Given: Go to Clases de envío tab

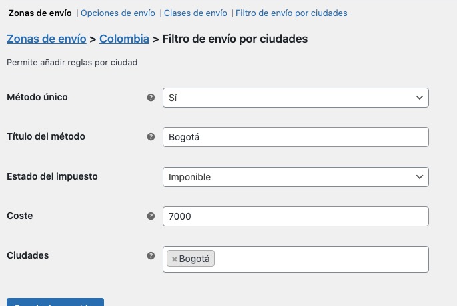Looking at the screenshot, I should tap(195, 13).
